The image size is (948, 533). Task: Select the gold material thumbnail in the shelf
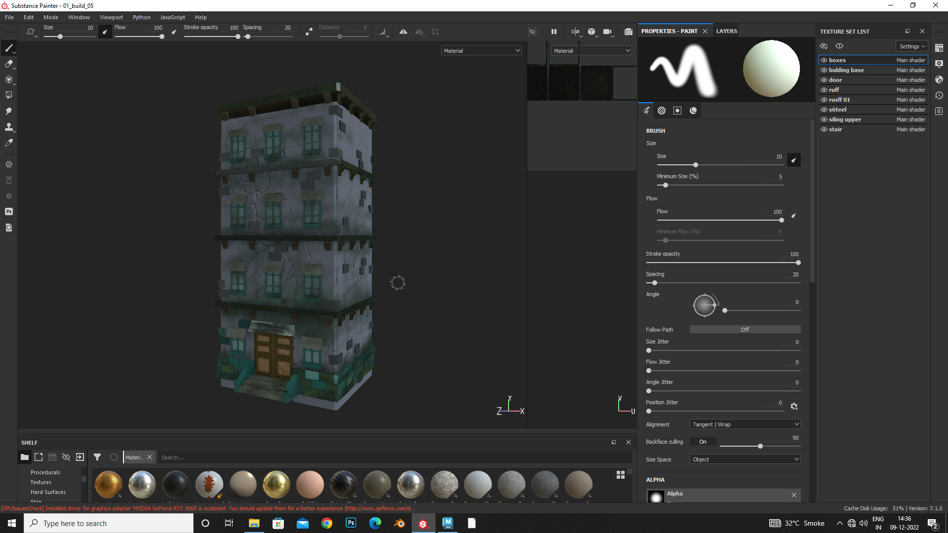(x=276, y=484)
